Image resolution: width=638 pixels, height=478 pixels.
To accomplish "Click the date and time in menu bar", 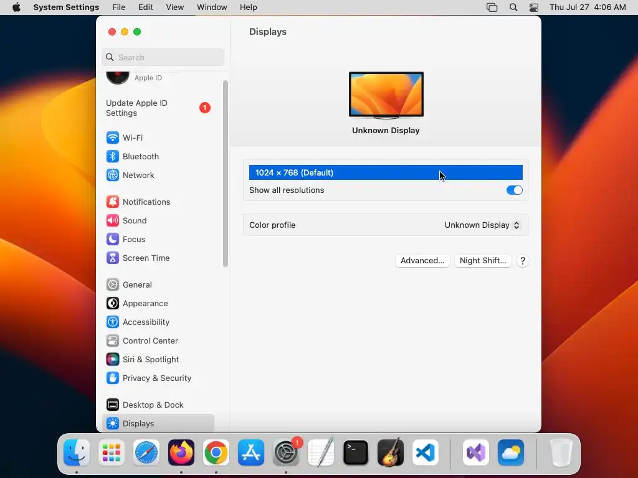I will [588, 7].
